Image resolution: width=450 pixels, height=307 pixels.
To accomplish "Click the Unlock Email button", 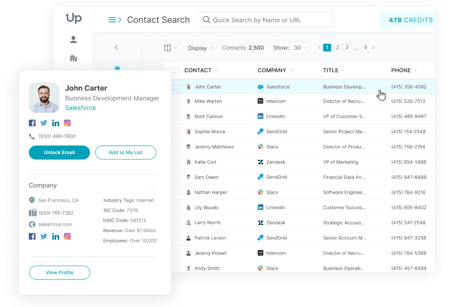I will pos(59,152).
